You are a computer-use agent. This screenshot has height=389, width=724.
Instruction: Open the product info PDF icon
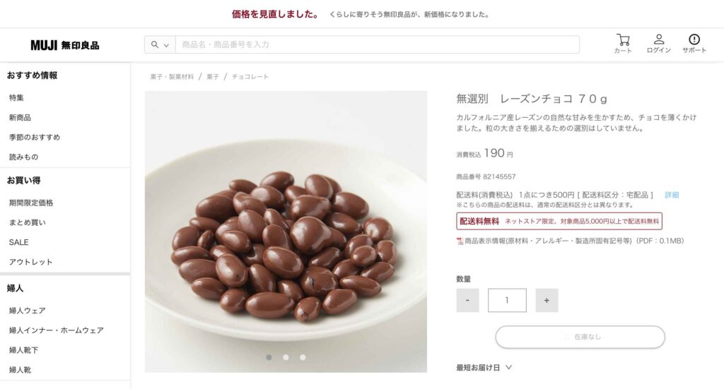tap(460, 241)
